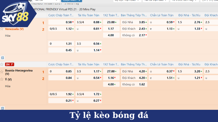Select even (e) odds 1.51

point(162,78)
